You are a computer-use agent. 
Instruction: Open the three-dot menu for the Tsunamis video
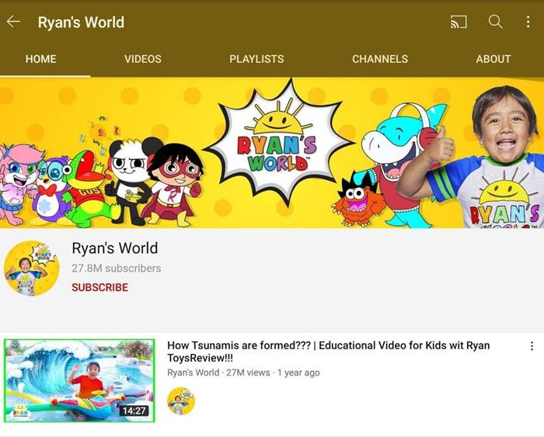tap(532, 346)
